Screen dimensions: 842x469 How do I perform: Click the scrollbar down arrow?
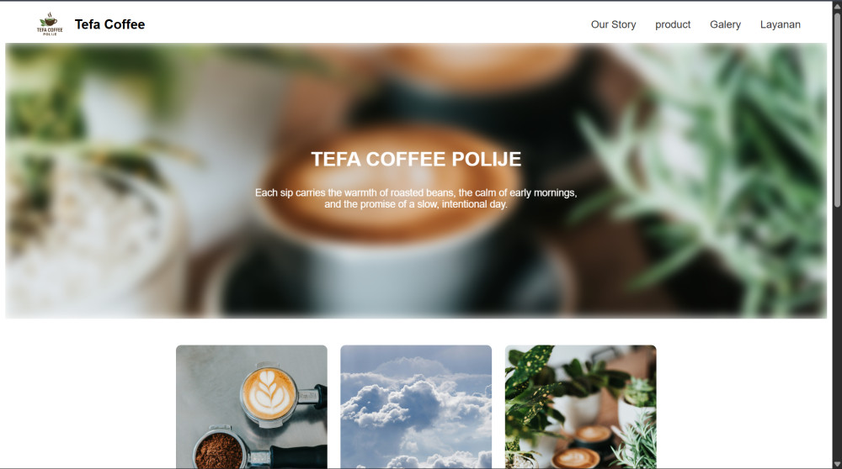click(x=837, y=464)
